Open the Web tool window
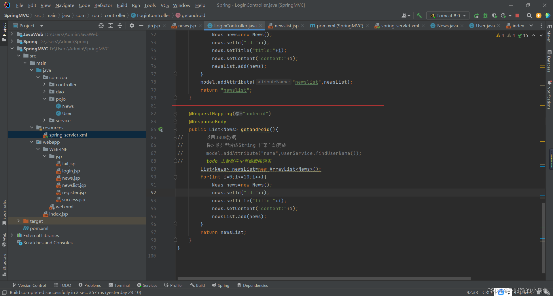Screen dimensions: 553x296 click(x=4, y=240)
